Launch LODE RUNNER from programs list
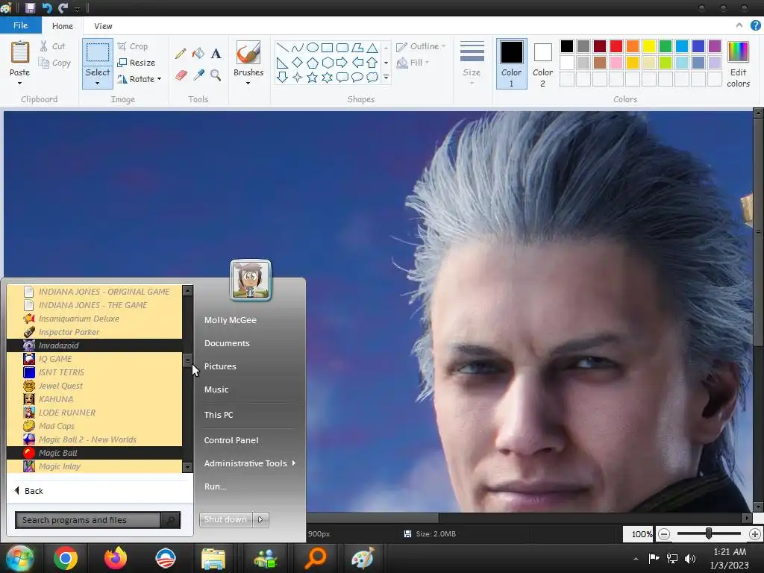 click(x=95, y=413)
